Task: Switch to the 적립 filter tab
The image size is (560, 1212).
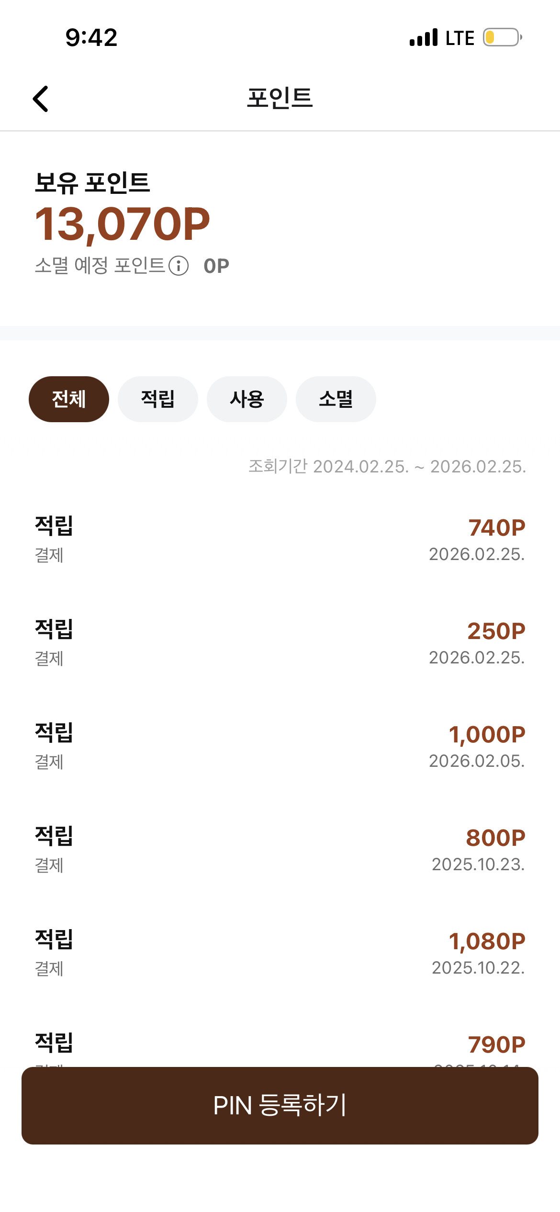Action: [x=158, y=399]
